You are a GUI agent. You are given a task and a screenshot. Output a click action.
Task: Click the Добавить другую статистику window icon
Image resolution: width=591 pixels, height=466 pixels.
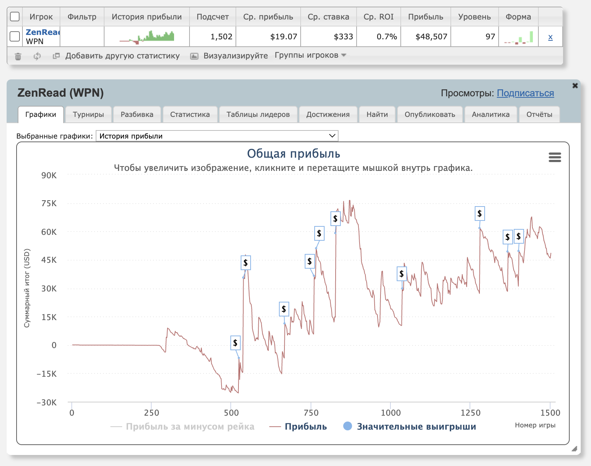pos(56,56)
